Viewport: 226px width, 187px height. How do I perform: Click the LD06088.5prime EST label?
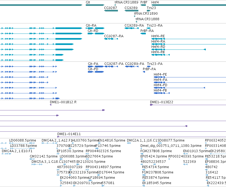coord(23,140)
